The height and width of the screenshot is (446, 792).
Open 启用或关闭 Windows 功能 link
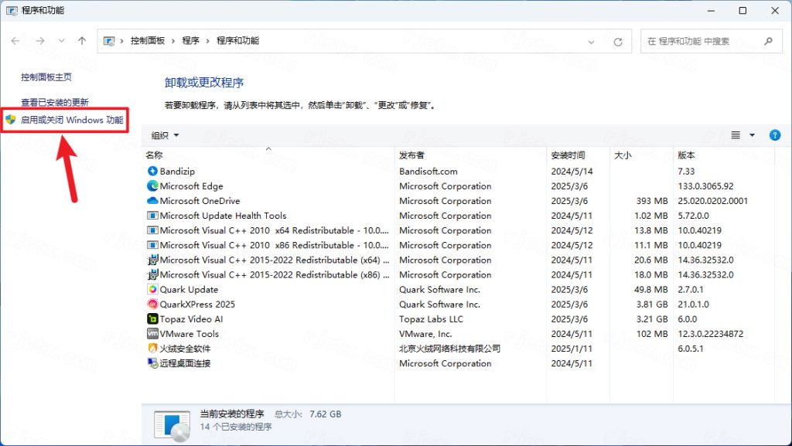[x=71, y=121]
